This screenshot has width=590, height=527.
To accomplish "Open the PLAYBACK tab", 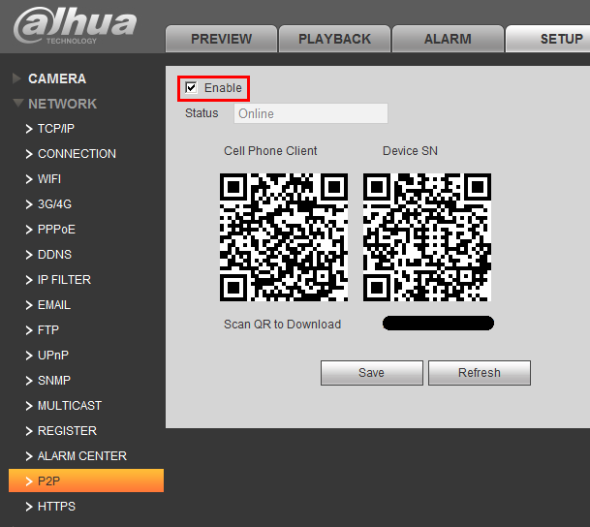I will pyautogui.click(x=334, y=39).
